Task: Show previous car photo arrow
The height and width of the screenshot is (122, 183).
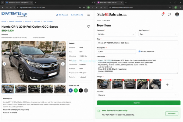Action: click(x=4, y=64)
